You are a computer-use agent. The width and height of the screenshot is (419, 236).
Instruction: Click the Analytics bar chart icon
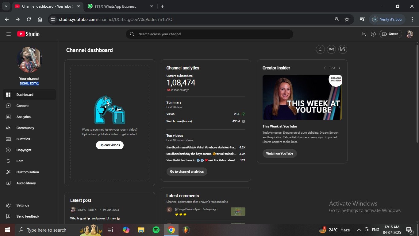point(8,117)
